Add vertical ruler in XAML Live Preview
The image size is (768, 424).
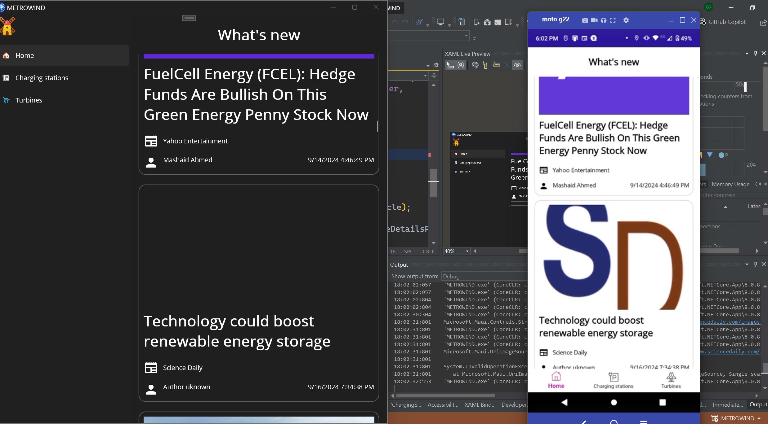tap(485, 65)
